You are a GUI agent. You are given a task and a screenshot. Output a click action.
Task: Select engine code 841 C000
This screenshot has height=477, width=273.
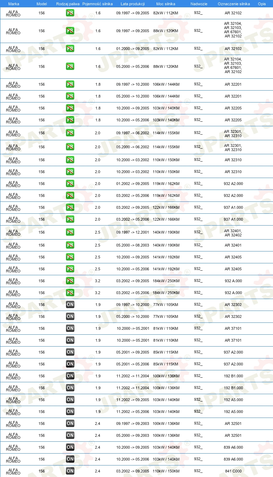coord(233,471)
